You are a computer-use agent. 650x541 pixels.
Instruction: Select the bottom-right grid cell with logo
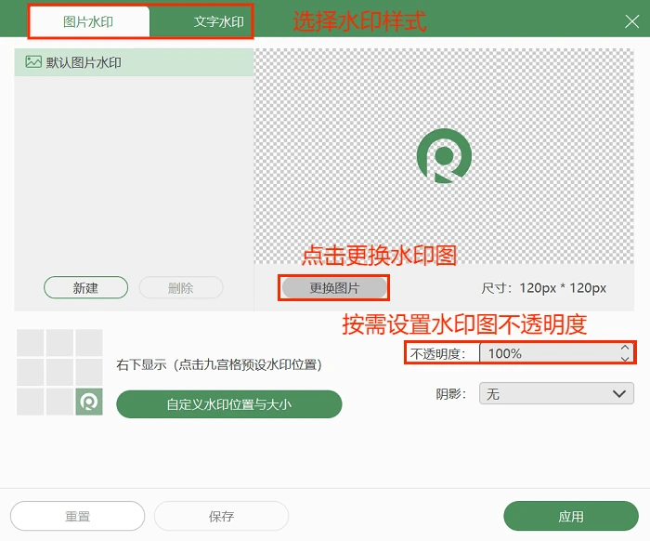coord(89,402)
